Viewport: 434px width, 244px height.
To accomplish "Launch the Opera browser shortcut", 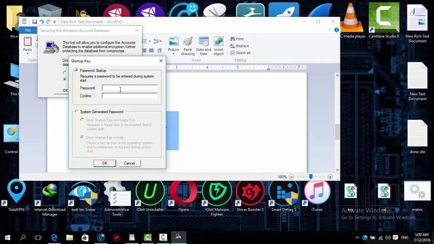I will [183, 196].
